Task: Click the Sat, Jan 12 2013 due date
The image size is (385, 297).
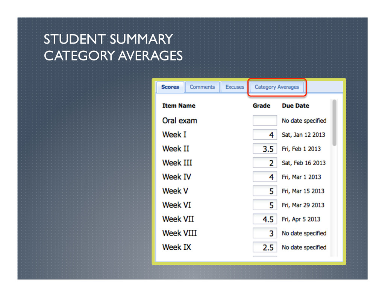Action: click(x=303, y=135)
